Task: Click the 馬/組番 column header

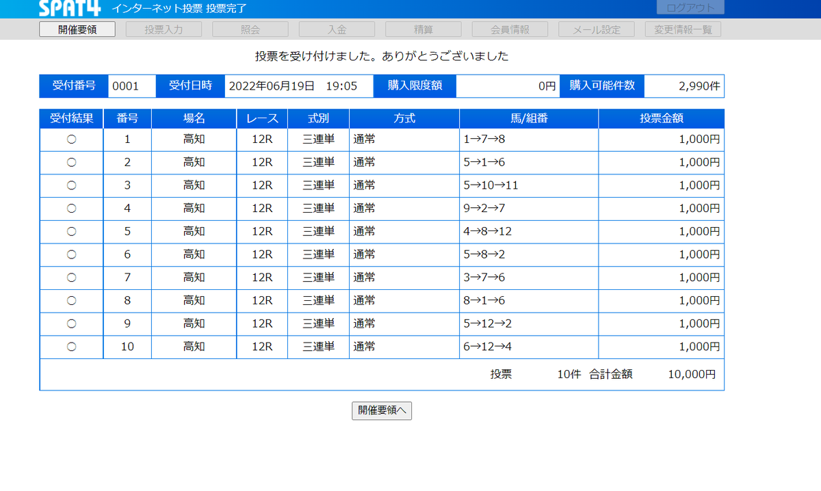Action: (x=529, y=118)
